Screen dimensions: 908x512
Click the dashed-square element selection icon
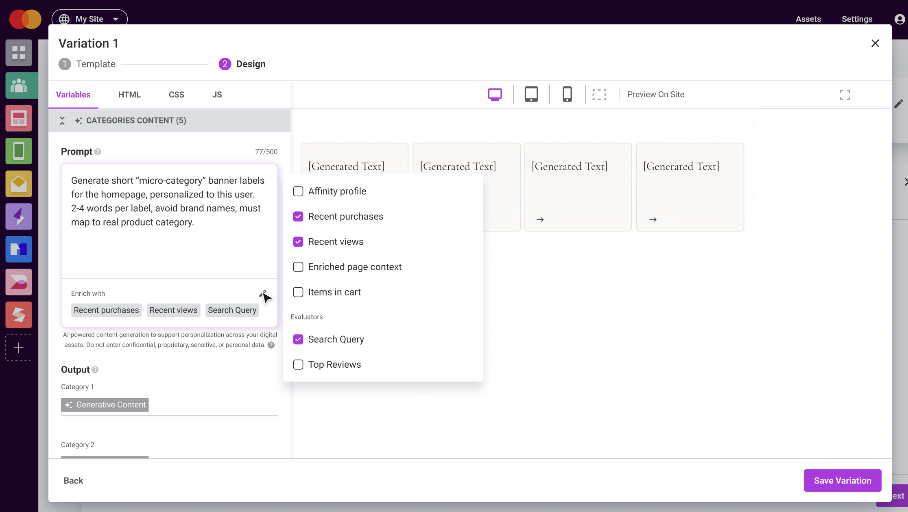click(x=599, y=95)
